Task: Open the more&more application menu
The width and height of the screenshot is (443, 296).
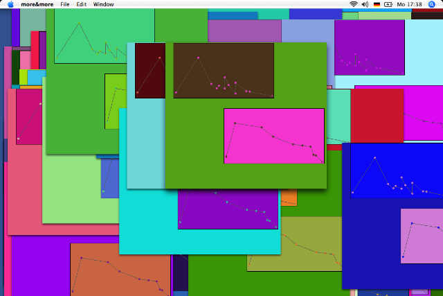Action: (x=37, y=4)
